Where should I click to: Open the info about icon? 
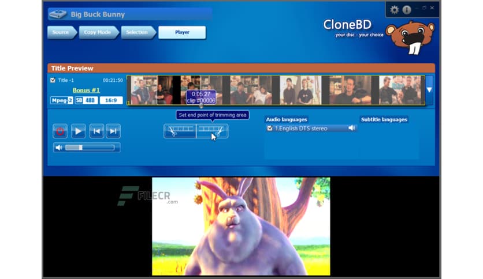coord(407,10)
